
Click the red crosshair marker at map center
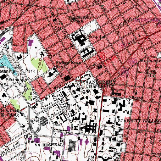coord(80,80)
